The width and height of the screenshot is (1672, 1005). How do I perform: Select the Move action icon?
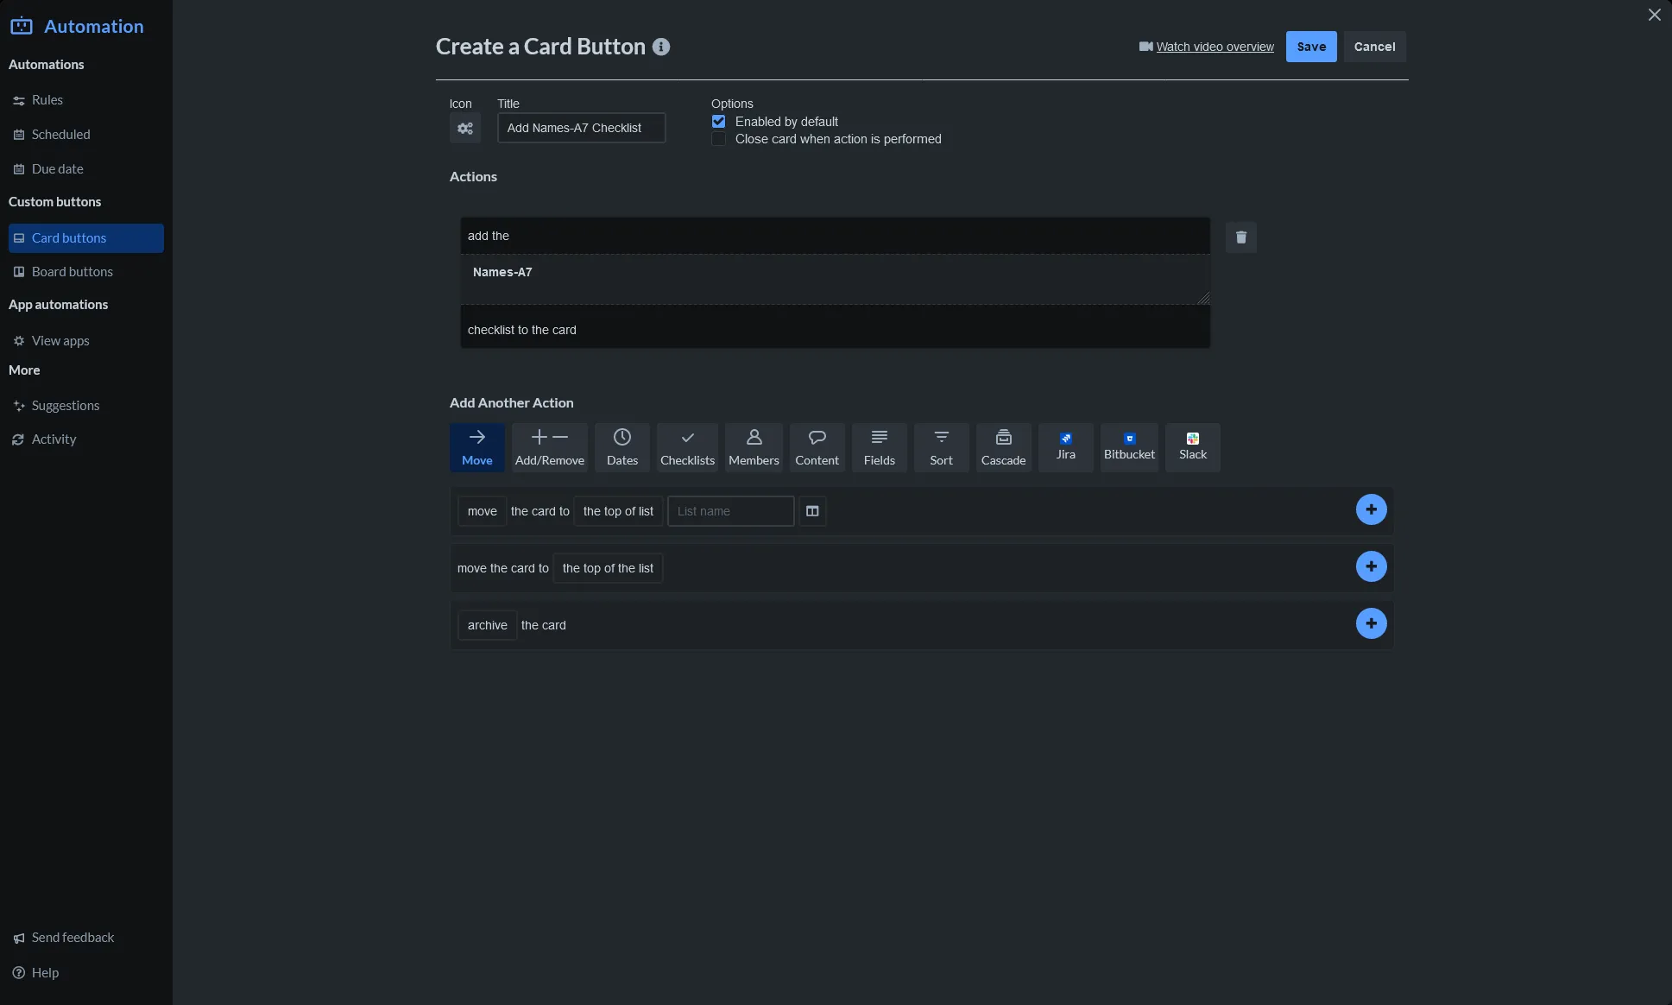click(x=476, y=446)
